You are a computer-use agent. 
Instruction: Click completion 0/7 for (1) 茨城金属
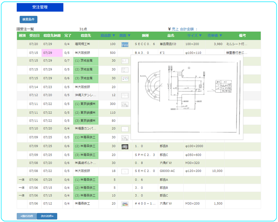tap(68, 61)
